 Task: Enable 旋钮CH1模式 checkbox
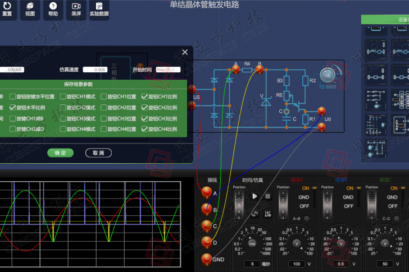[x=62, y=96]
